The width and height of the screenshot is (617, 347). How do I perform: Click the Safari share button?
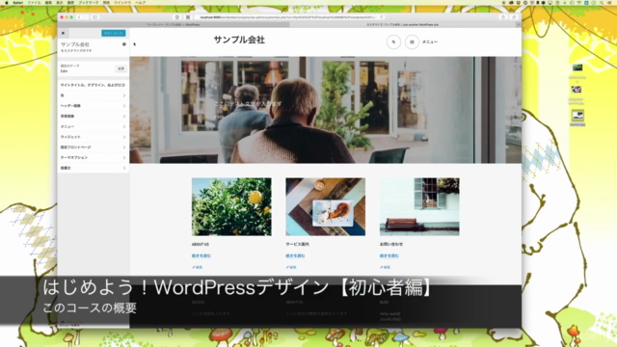tap(503, 17)
